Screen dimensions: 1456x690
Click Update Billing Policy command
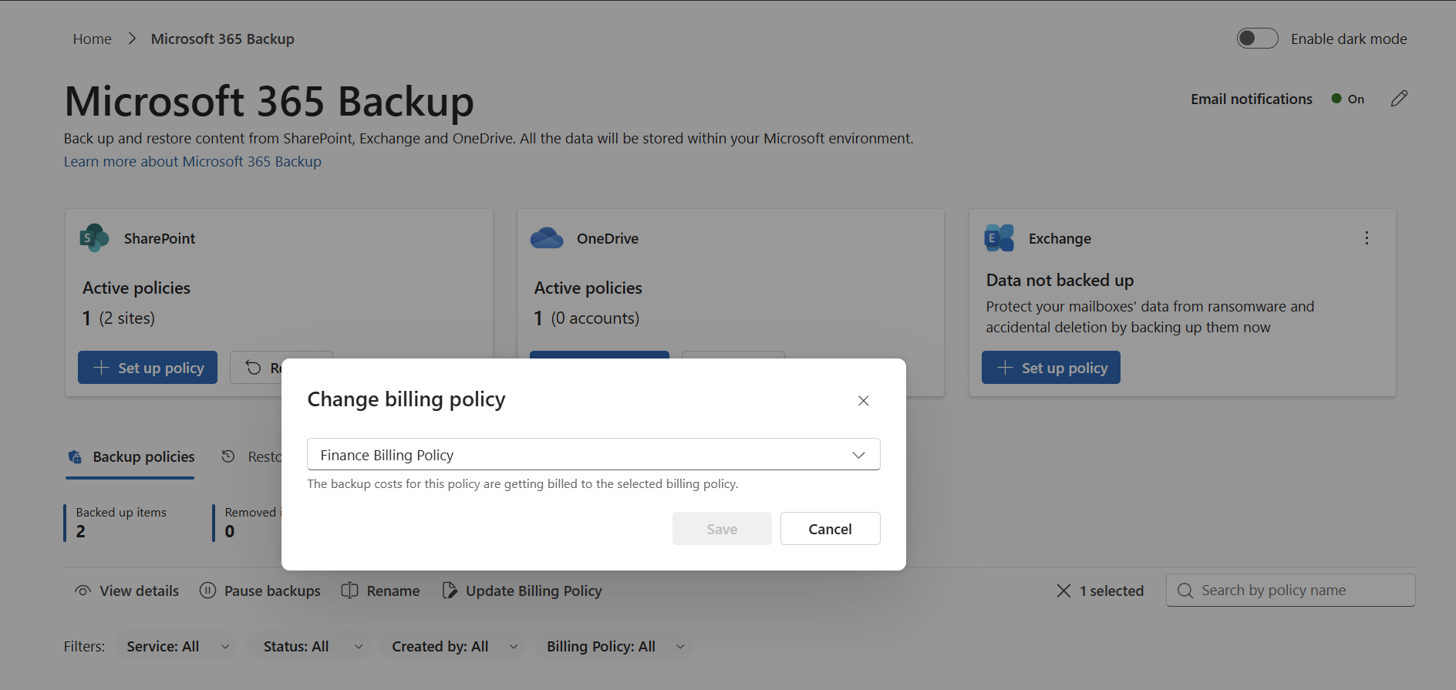click(x=521, y=591)
